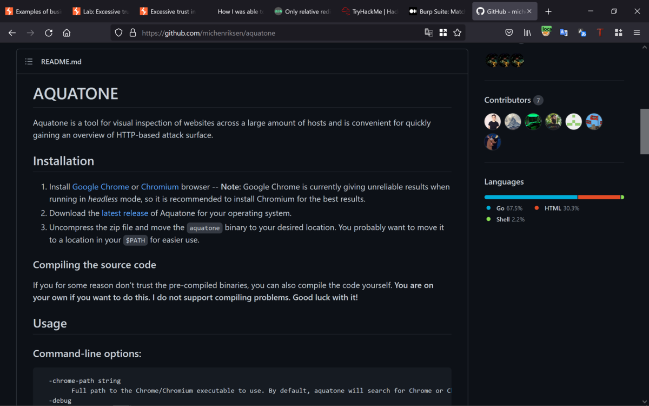Image resolution: width=649 pixels, height=406 pixels.
Task: Open the extensions grid-plus icon
Action: [x=618, y=32]
